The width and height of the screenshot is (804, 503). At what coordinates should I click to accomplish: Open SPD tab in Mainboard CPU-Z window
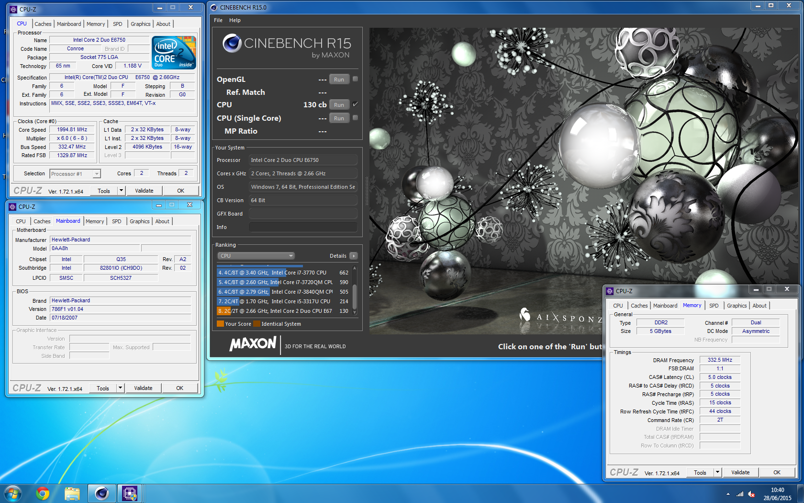pyautogui.click(x=117, y=221)
